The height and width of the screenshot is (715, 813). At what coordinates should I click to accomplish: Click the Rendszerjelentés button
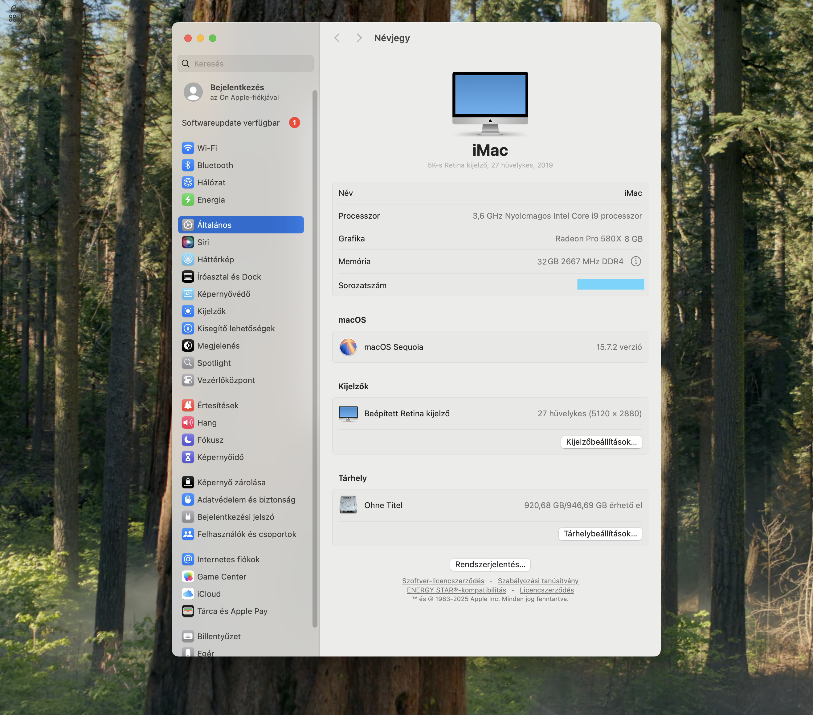pos(490,564)
